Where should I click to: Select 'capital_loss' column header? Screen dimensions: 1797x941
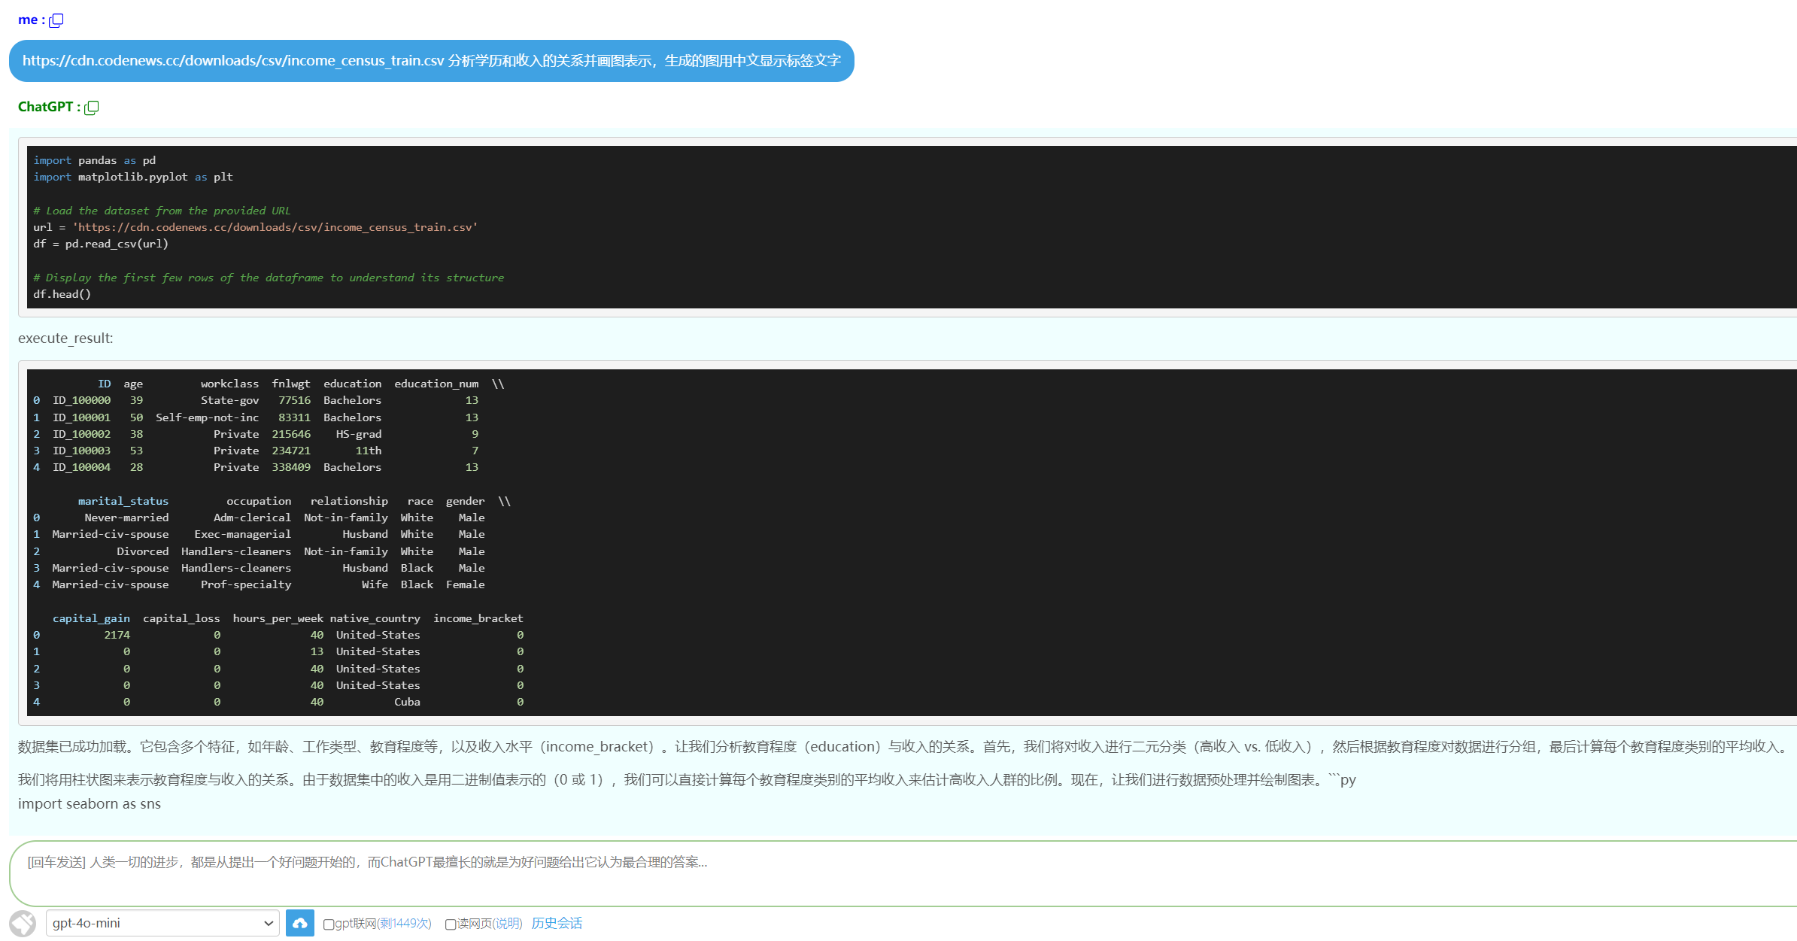click(x=181, y=618)
